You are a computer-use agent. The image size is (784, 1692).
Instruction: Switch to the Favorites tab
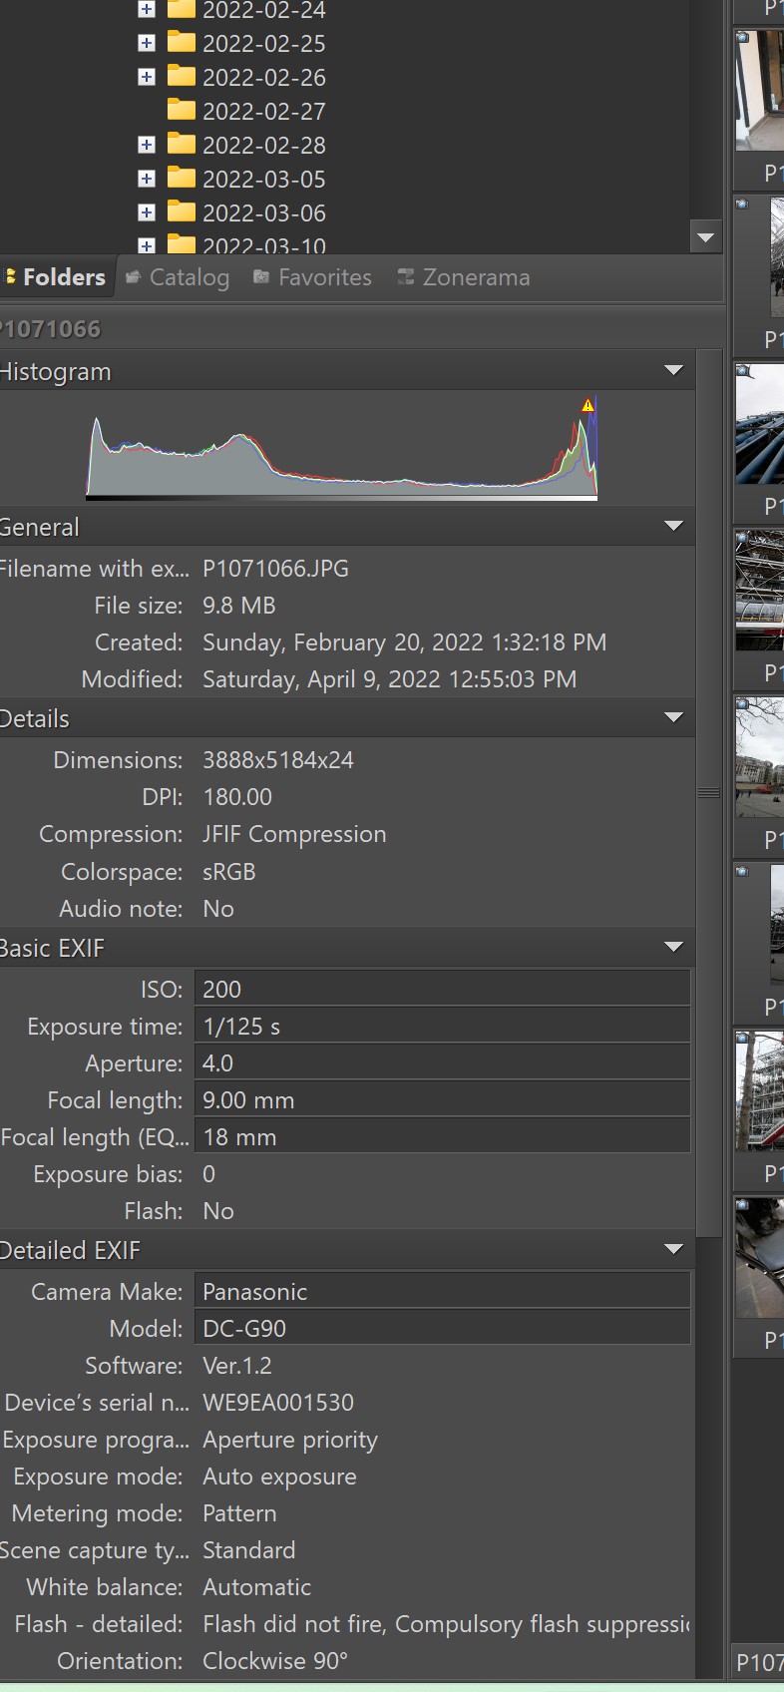pyautogui.click(x=312, y=277)
